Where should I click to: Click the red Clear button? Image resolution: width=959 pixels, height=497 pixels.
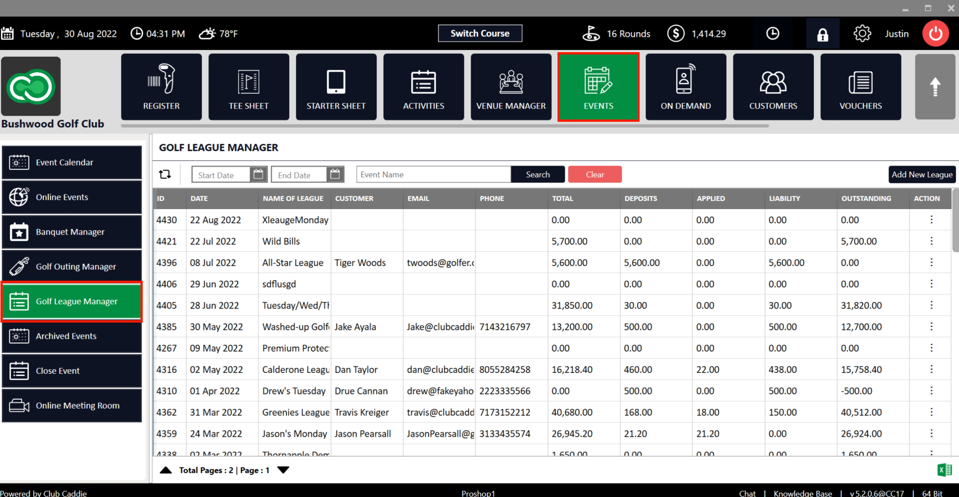[595, 174]
